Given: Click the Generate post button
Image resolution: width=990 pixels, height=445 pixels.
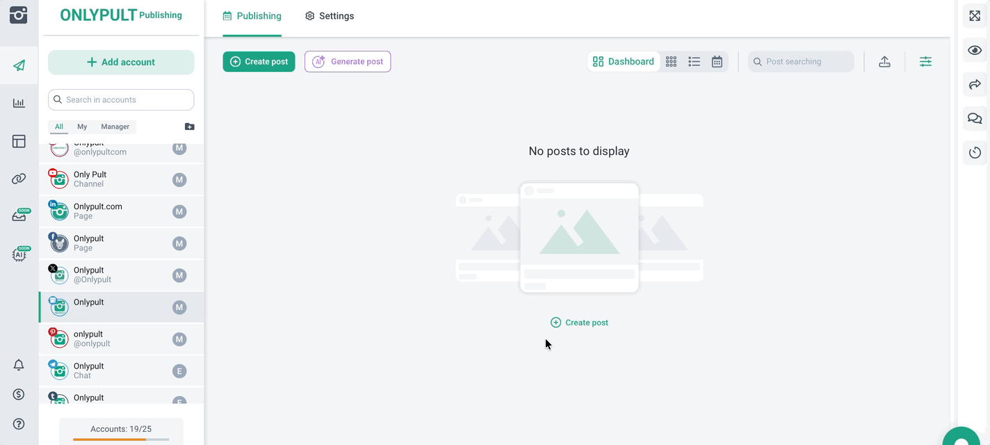Looking at the screenshot, I should [348, 62].
